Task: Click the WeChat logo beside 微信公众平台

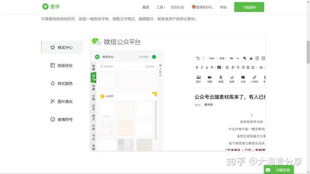Action: click(x=96, y=42)
